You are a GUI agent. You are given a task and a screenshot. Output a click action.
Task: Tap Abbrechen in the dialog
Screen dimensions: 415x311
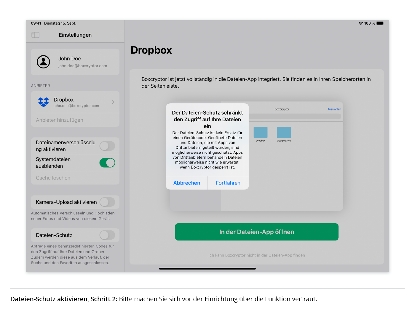pos(187,183)
